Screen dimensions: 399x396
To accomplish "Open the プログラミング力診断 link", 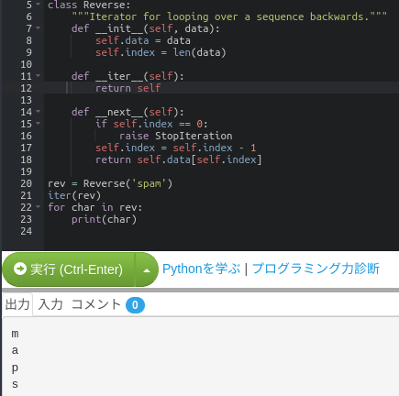I will 316,269.
